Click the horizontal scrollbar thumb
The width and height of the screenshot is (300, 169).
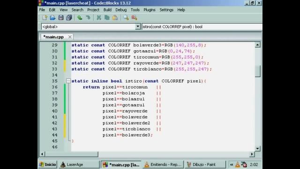point(72,154)
